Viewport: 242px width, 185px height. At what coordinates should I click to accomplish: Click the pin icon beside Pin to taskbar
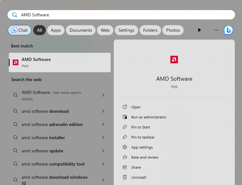125,137
